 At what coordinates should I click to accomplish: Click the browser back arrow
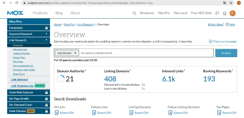(4, 3)
